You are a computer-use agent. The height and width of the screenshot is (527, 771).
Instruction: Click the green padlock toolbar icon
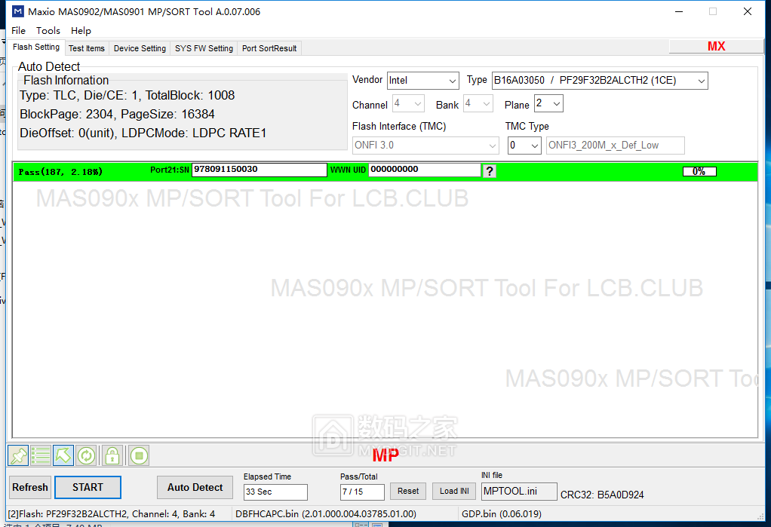tap(112, 455)
